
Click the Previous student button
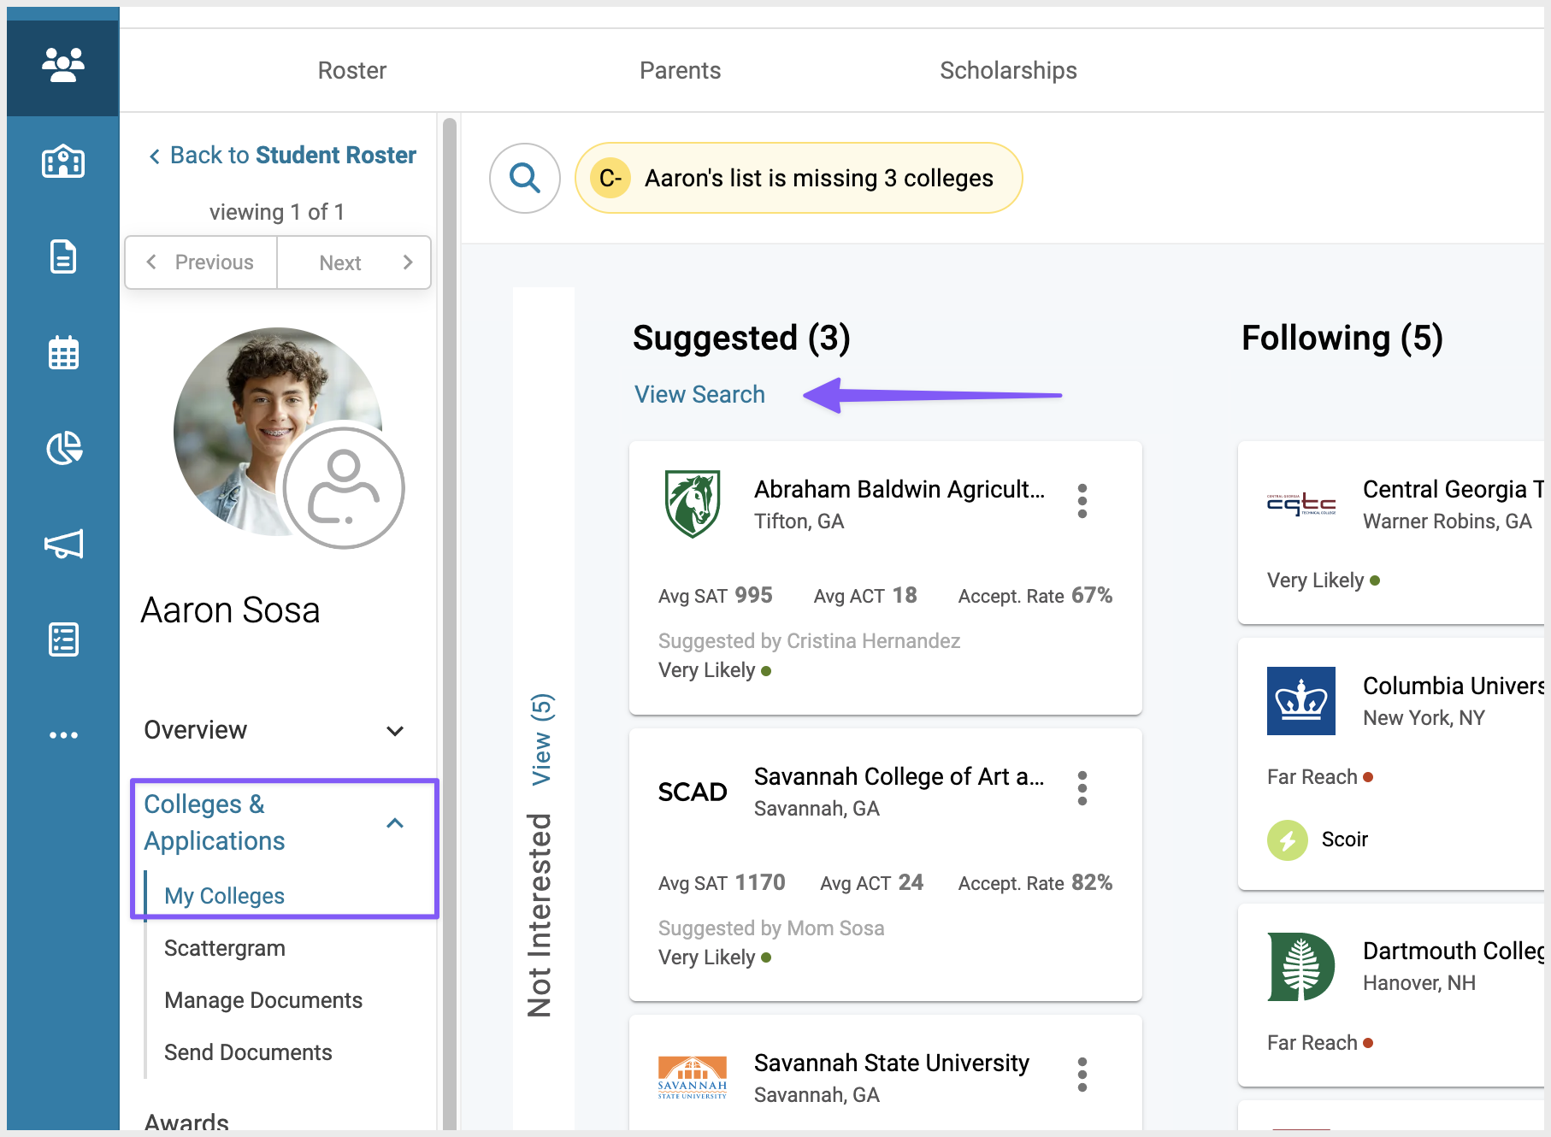pos(201,262)
